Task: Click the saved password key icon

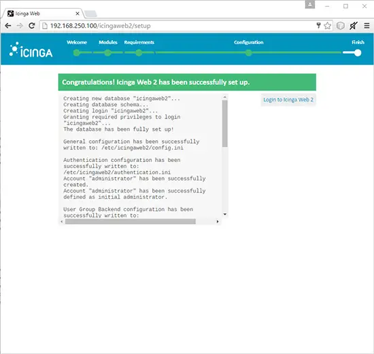Action: [318, 26]
